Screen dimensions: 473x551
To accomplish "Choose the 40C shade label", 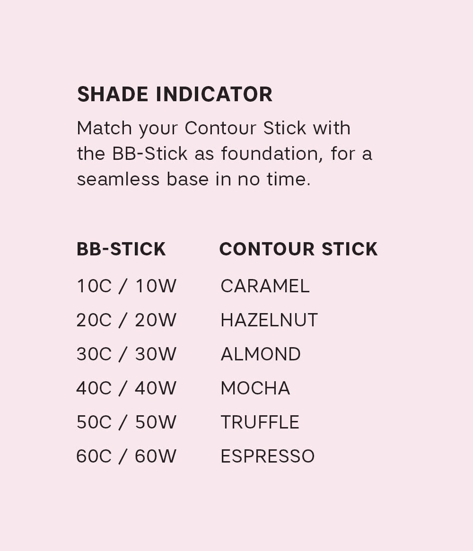I will click(94, 388).
